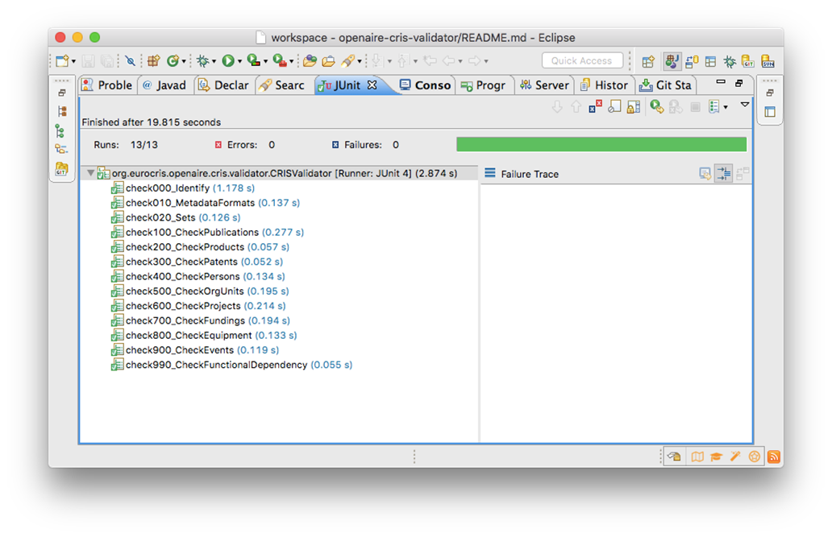The width and height of the screenshot is (832, 537).
Task: Select check010_MetadataFormats test
Action: point(206,203)
